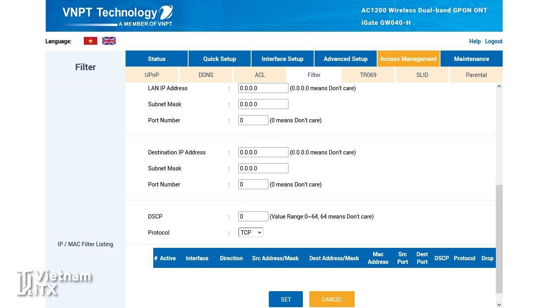Viewport: 548px width, 308px height.
Task: Click the English UK flag icon
Action: pyautogui.click(x=109, y=41)
